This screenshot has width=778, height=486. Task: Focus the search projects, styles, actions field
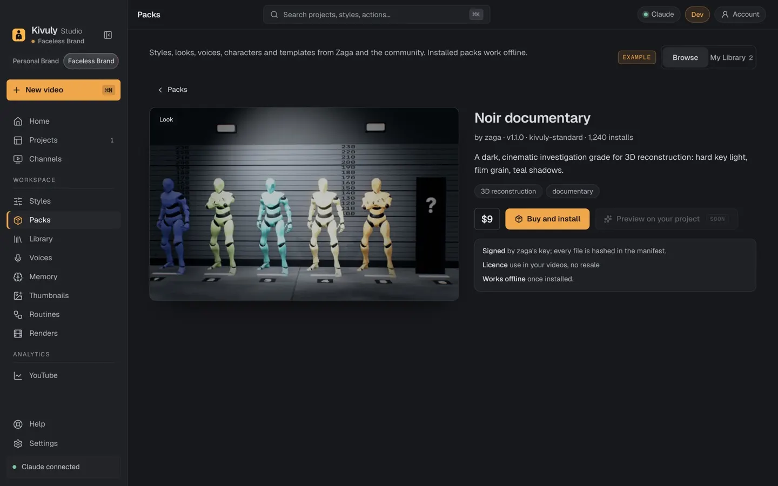[x=377, y=15]
